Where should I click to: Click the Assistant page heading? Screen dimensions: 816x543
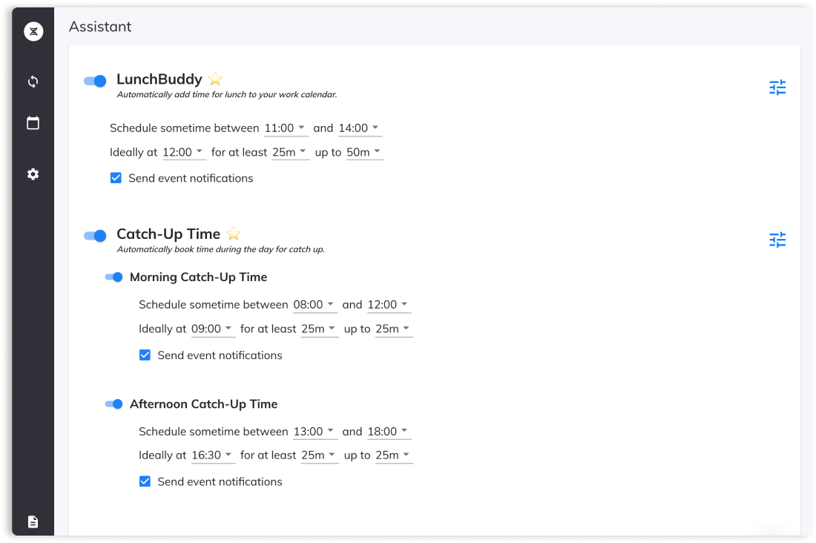[99, 26]
